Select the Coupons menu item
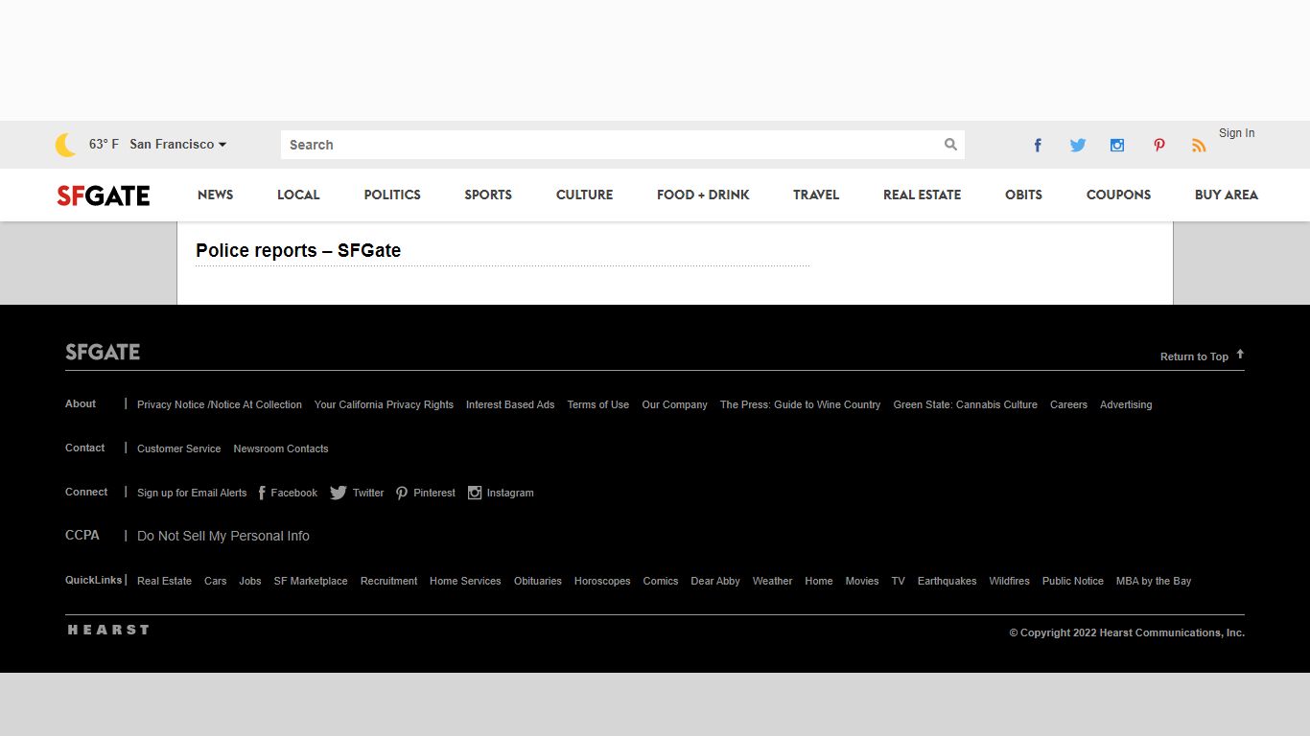This screenshot has width=1310, height=736. 1118,195
